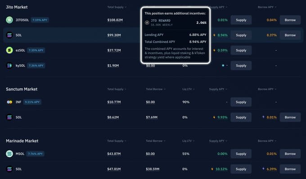Click the JITOSOL 7.19% APY badge
The image size is (306, 179).
point(40,20)
